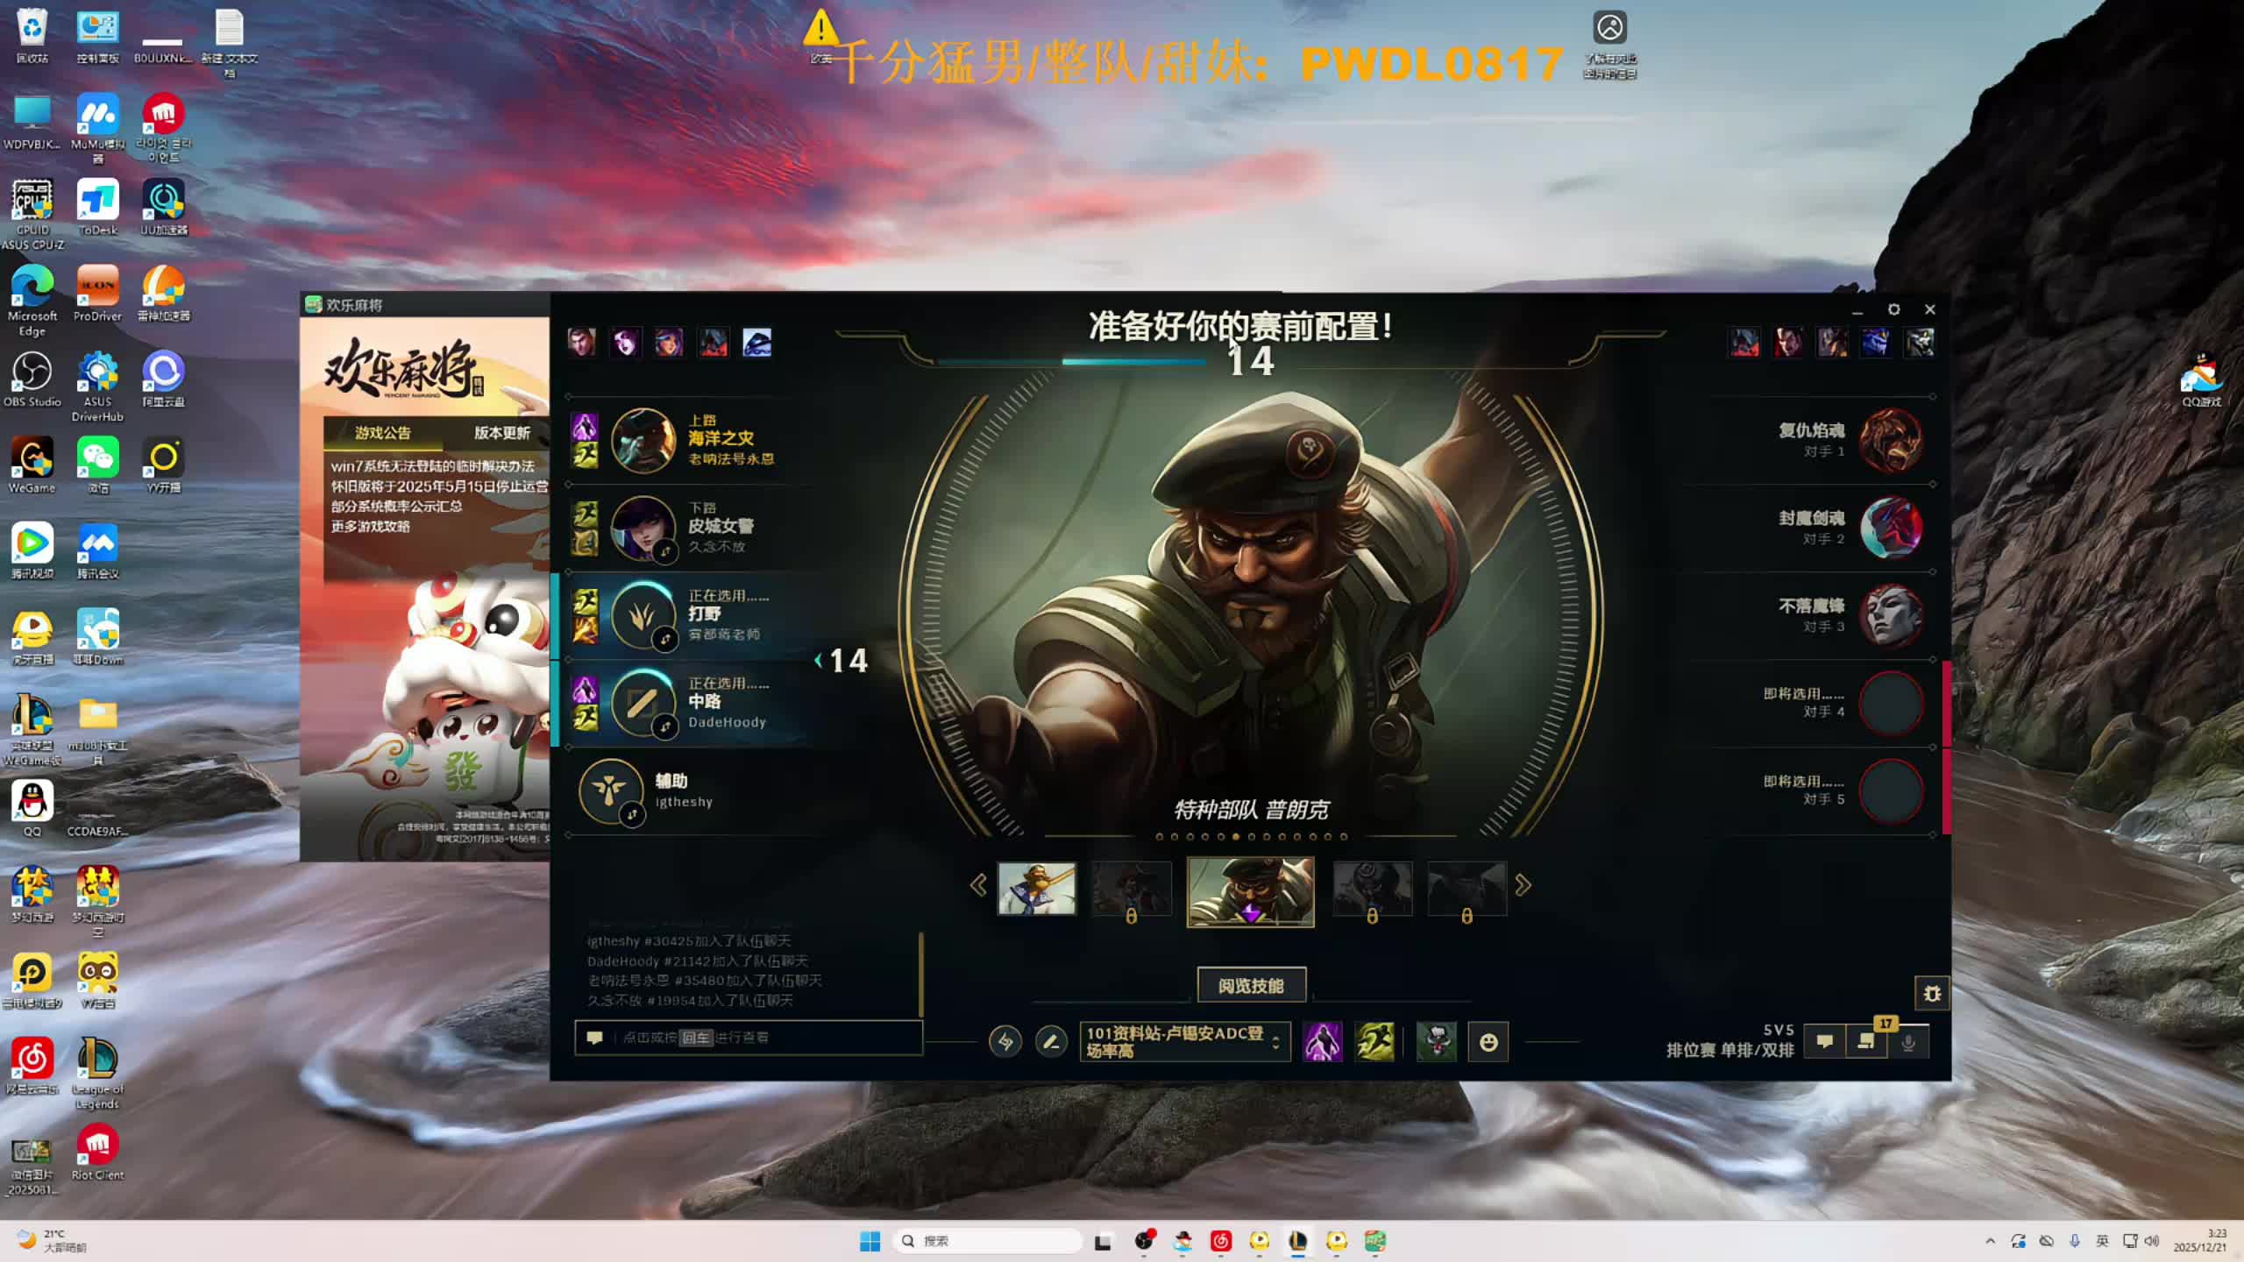This screenshot has width=2244, height=1262.
Task: Select the 游戏公告 tab
Action: [382, 433]
